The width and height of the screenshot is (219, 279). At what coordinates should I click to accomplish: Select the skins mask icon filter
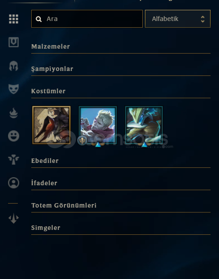coord(13,89)
